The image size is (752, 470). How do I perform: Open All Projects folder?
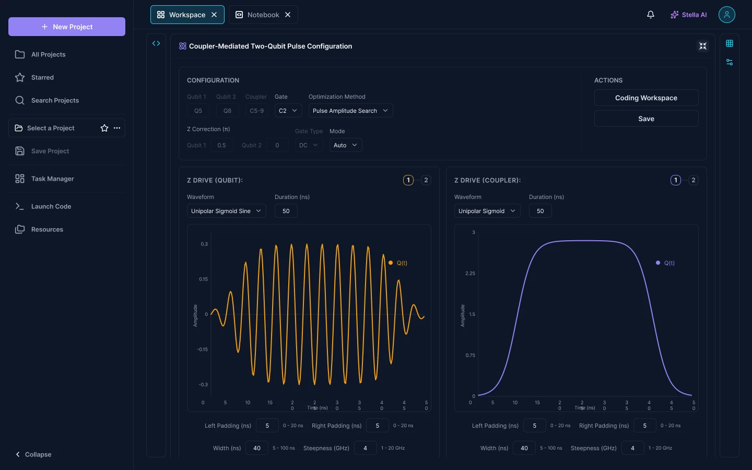67,54
